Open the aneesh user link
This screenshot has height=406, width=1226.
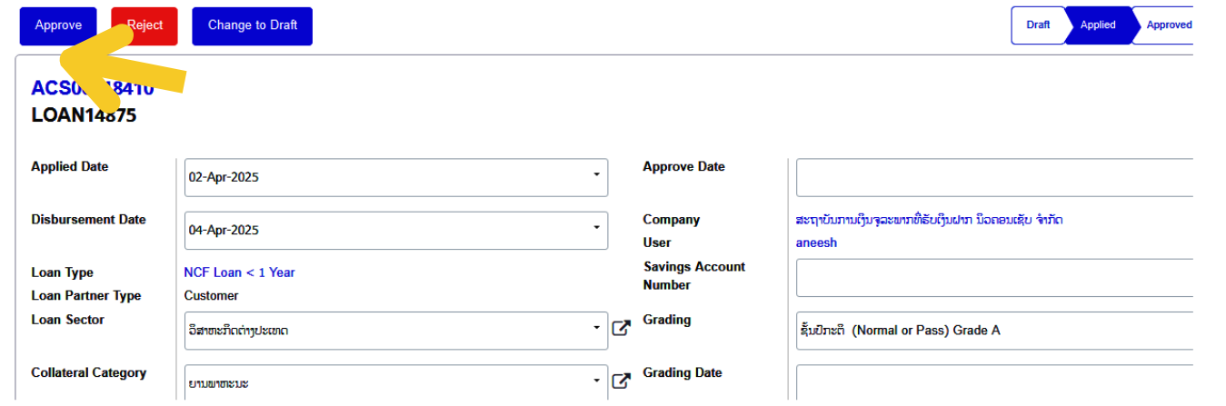[816, 243]
